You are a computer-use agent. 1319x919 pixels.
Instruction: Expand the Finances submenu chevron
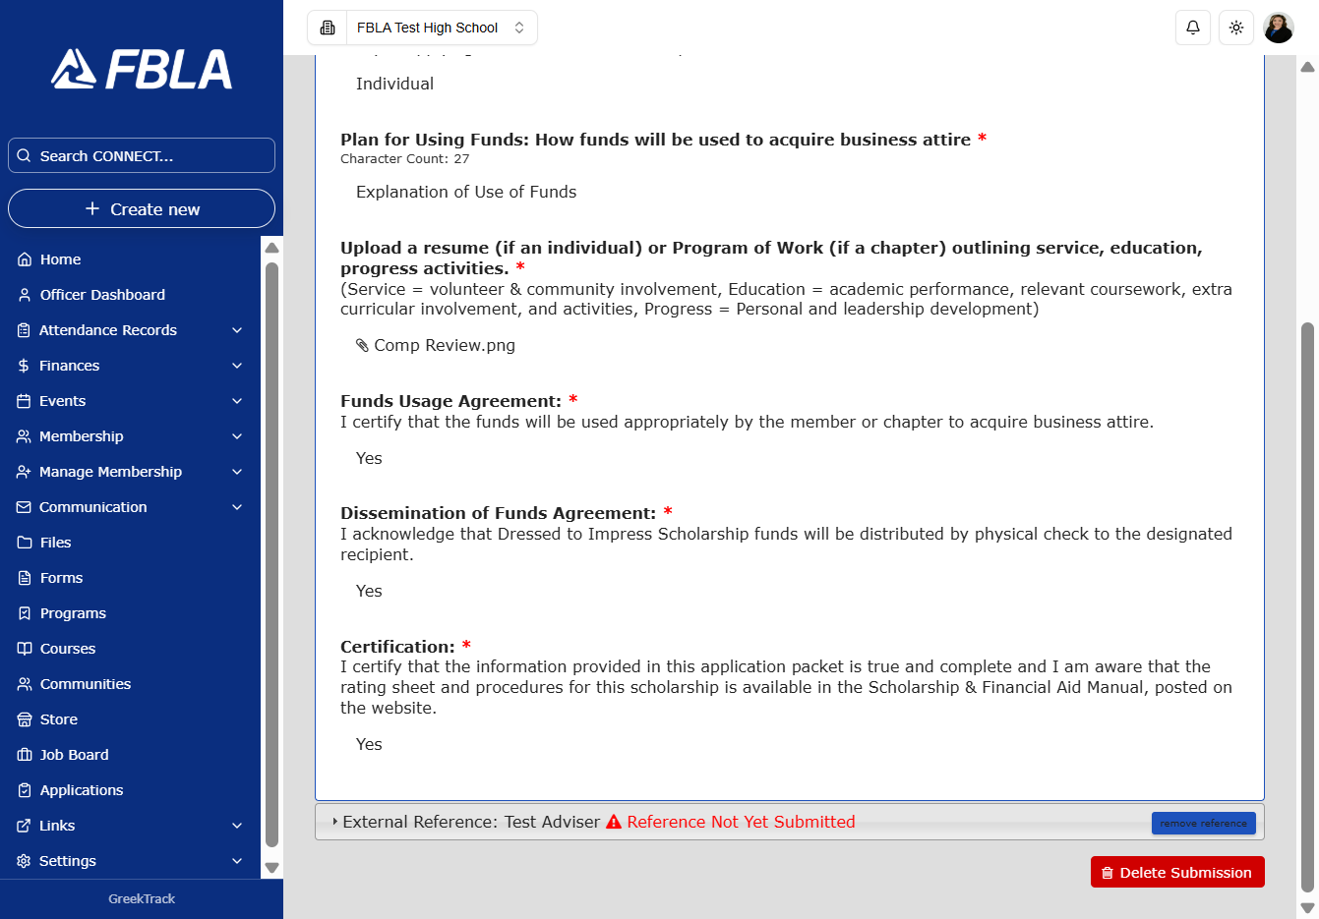[237, 366]
